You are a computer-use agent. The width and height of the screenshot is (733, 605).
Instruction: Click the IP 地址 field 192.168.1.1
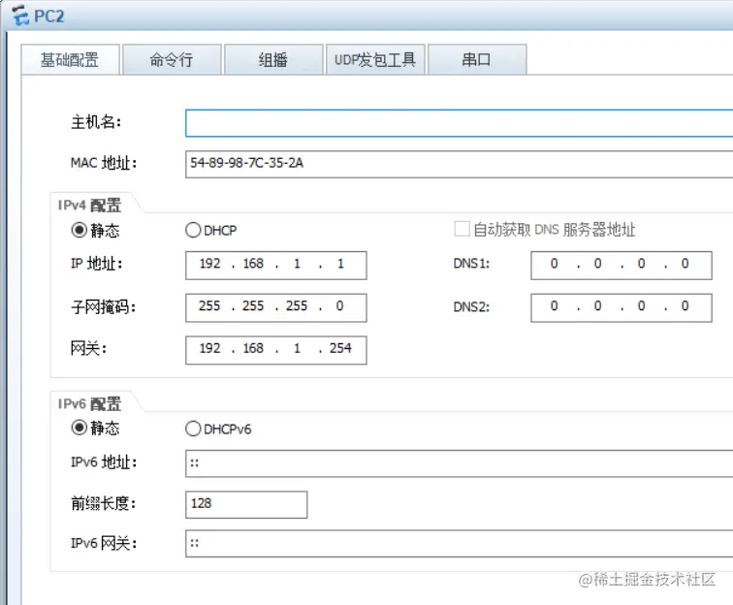click(275, 265)
